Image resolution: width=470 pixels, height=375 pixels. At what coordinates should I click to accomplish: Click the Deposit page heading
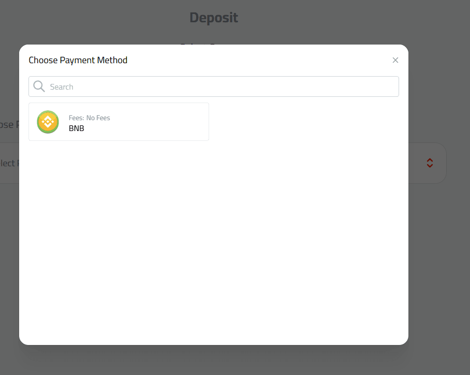pyautogui.click(x=213, y=17)
